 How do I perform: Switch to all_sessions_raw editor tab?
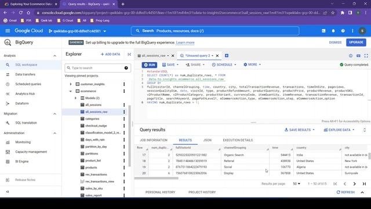[x=154, y=56]
